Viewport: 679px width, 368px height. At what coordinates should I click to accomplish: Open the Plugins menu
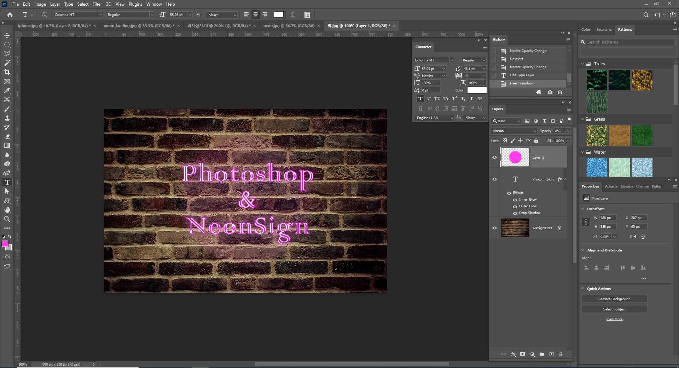135,4
